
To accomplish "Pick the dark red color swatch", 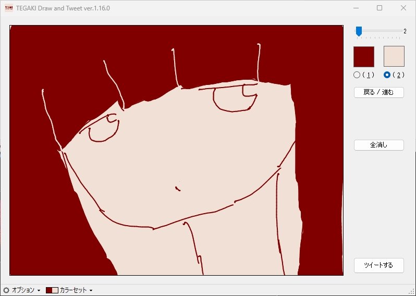I will [364, 57].
